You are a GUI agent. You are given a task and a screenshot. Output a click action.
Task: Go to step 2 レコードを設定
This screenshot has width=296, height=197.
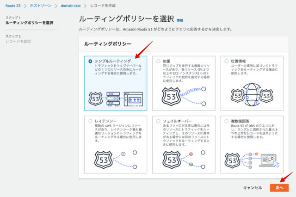[x=18, y=41]
